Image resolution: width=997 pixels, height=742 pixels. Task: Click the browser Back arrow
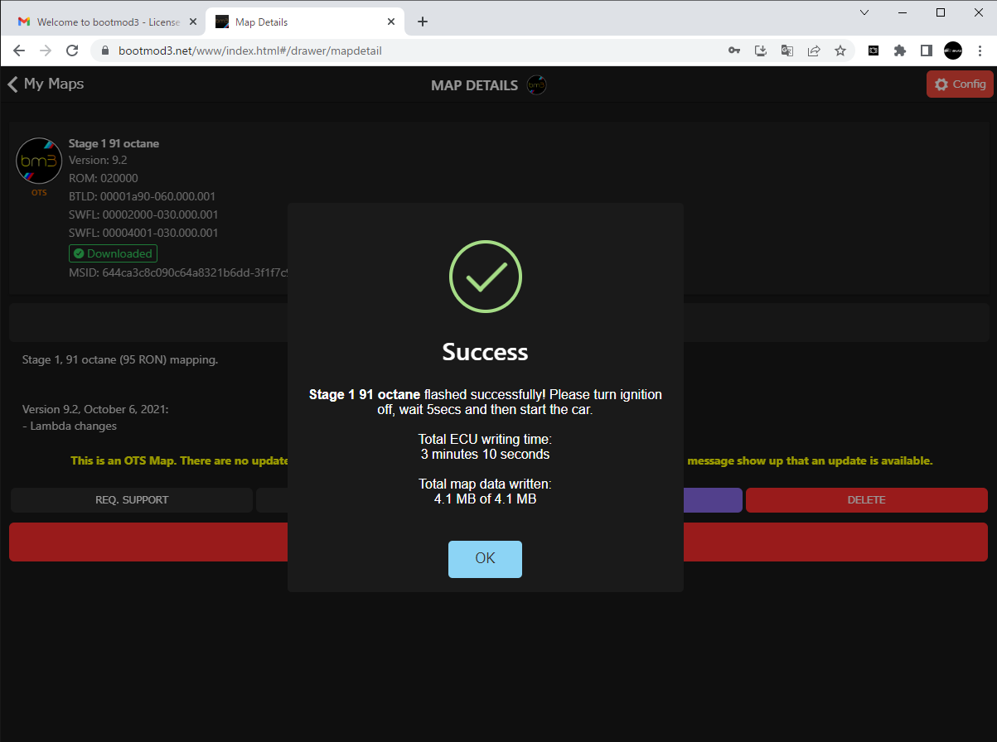[x=19, y=51]
